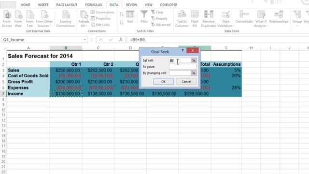Sort A to Z ascending
The height and width of the screenshot is (174, 309).
(122, 14)
